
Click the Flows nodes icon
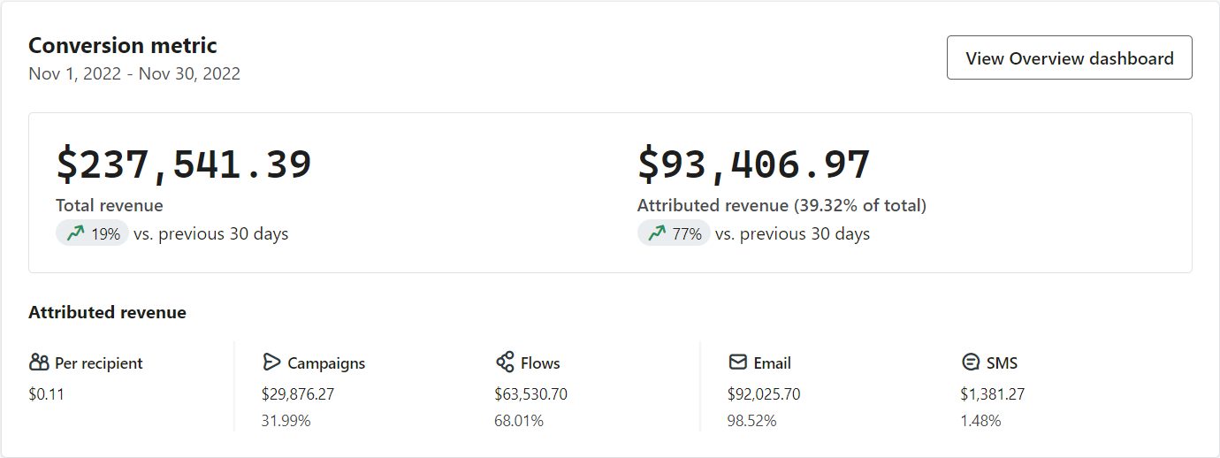point(505,363)
